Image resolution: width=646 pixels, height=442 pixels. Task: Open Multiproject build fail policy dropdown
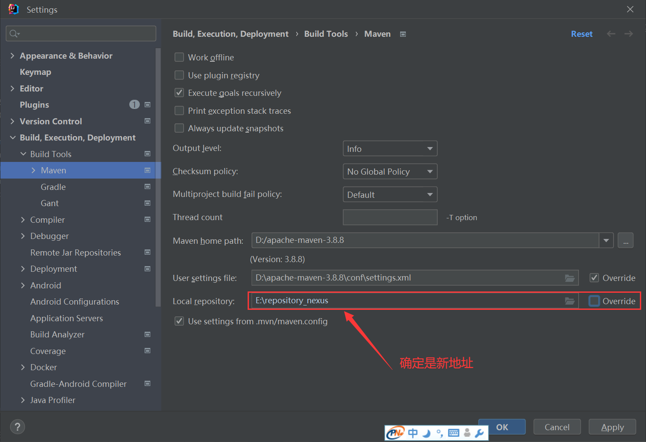(x=390, y=194)
